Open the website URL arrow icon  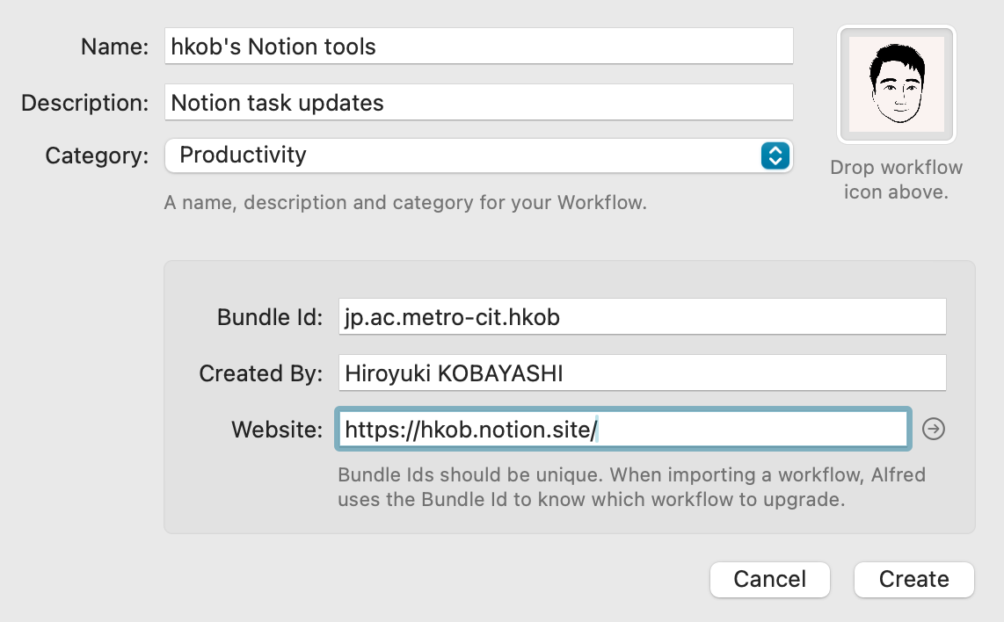point(934,430)
